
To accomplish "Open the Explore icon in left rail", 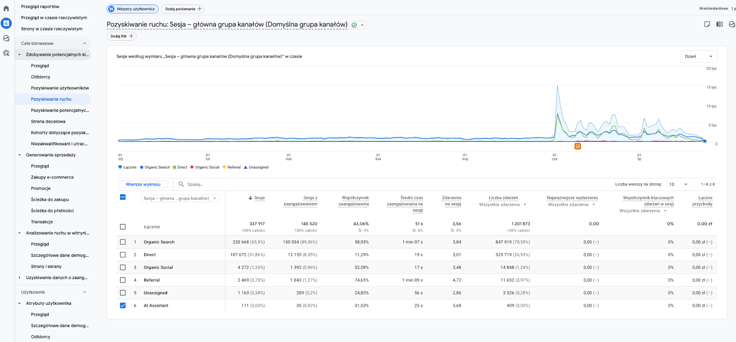I will (6, 38).
